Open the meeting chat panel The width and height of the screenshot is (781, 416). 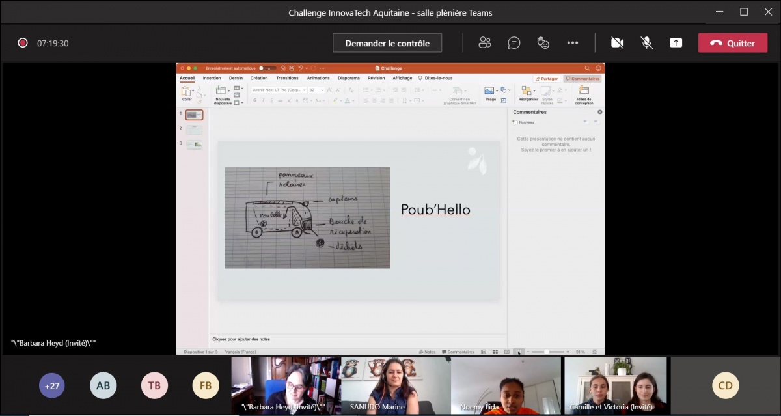(514, 43)
